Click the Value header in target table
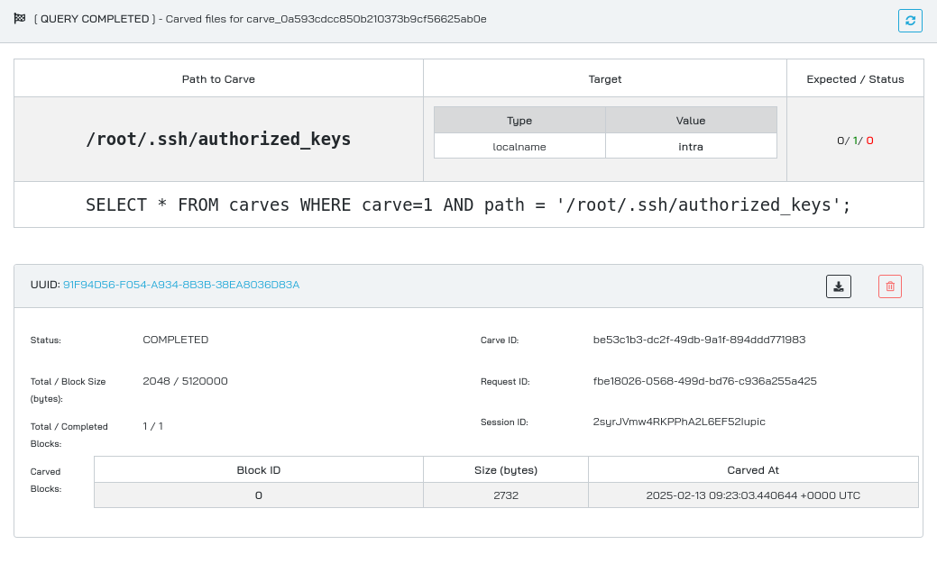The height and width of the screenshot is (563, 937). click(691, 120)
